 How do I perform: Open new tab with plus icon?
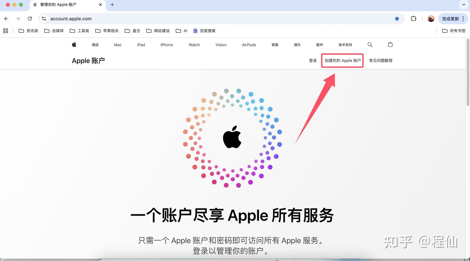pos(112,5)
